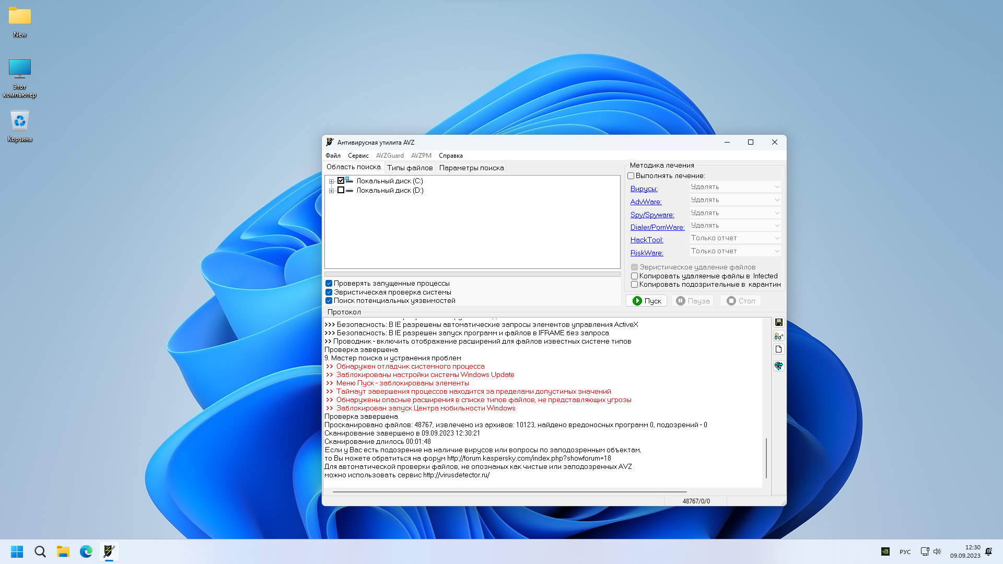Viewport: 1003px width, 564px height.
Task: Open the HackTool action dropdown
Action: (x=735, y=238)
